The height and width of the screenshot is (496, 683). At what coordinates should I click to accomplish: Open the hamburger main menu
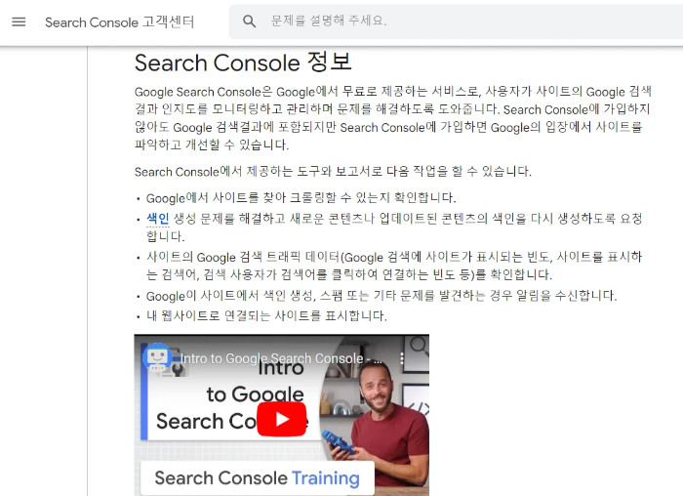coord(19,21)
